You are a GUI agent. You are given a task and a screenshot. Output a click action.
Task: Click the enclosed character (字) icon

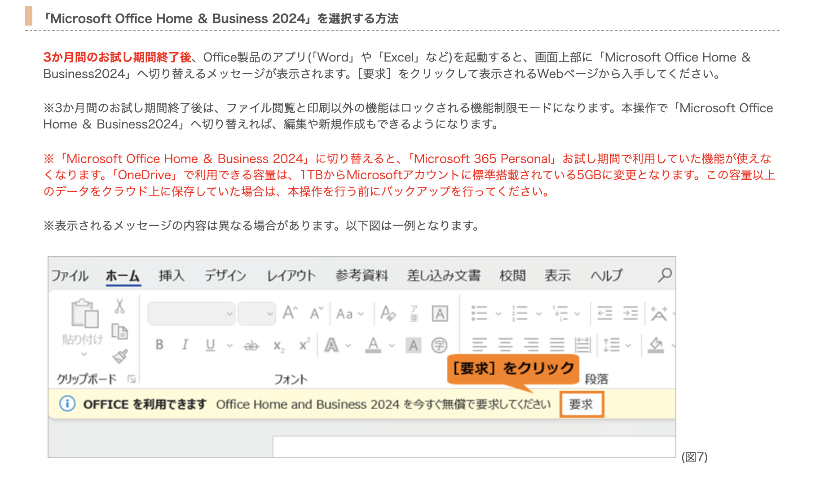439,345
